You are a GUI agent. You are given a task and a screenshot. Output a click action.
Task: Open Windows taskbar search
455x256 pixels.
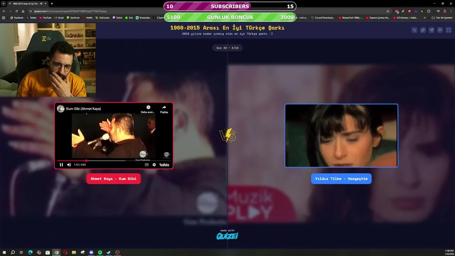point(13,252)
